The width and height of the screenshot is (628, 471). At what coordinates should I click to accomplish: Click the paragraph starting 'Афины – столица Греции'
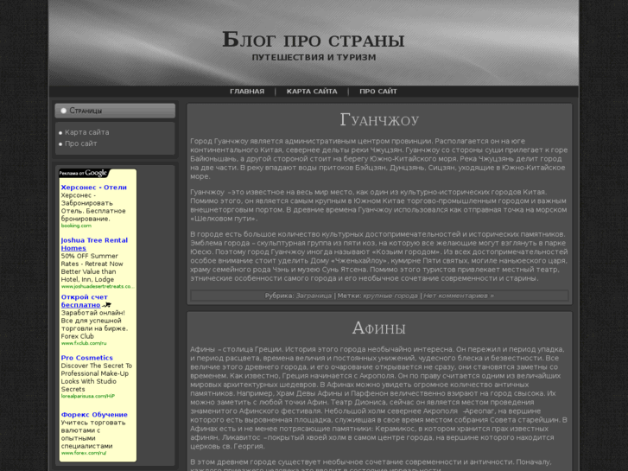[379, 398]
